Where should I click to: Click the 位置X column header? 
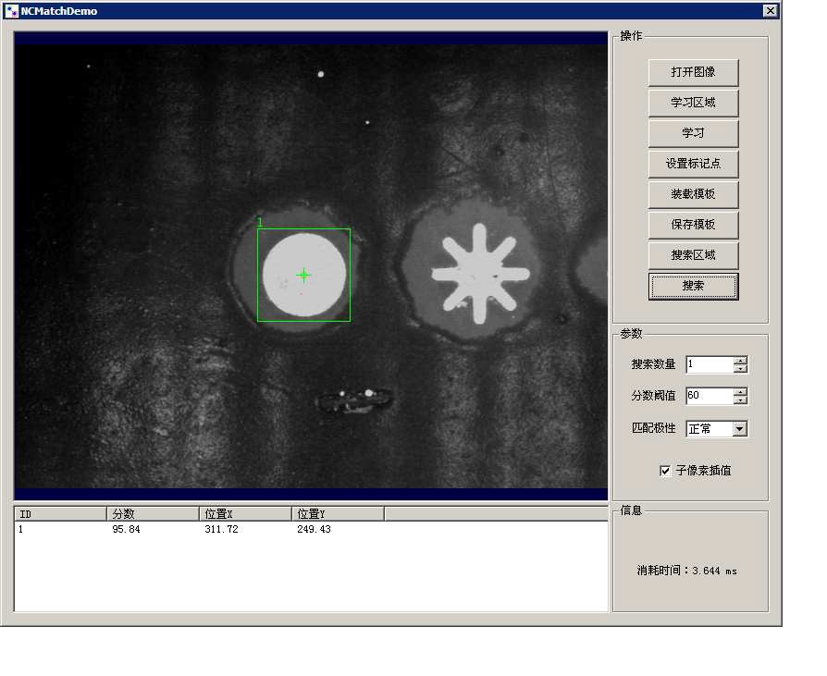point(245,513)
